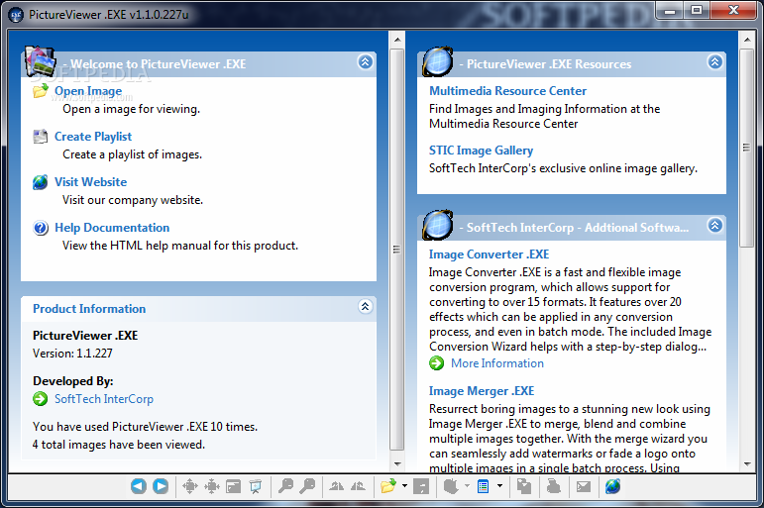
Task: Click 'Open a image for viewing.' description
Action: coord(131,109)
